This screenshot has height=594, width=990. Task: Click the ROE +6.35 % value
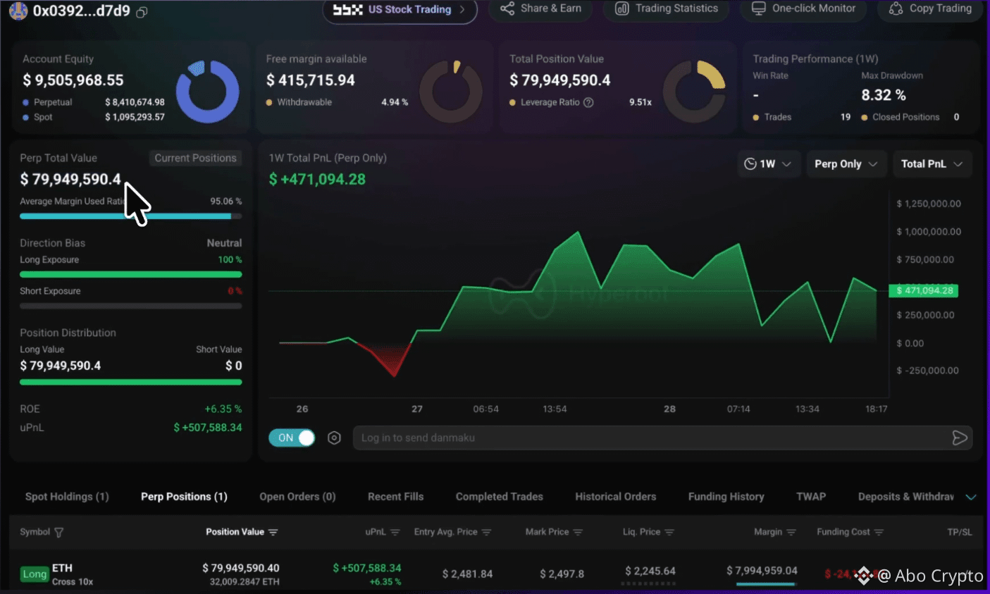[x=223, y=409]
